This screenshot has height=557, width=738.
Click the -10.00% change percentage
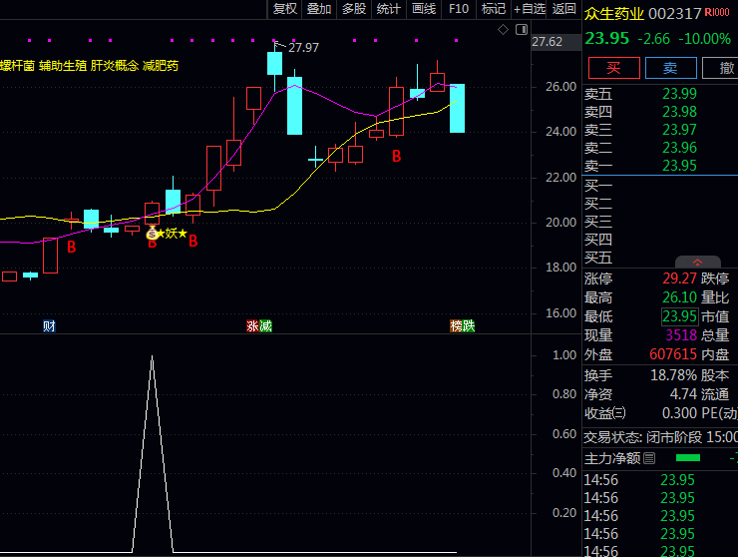(704, 39)
